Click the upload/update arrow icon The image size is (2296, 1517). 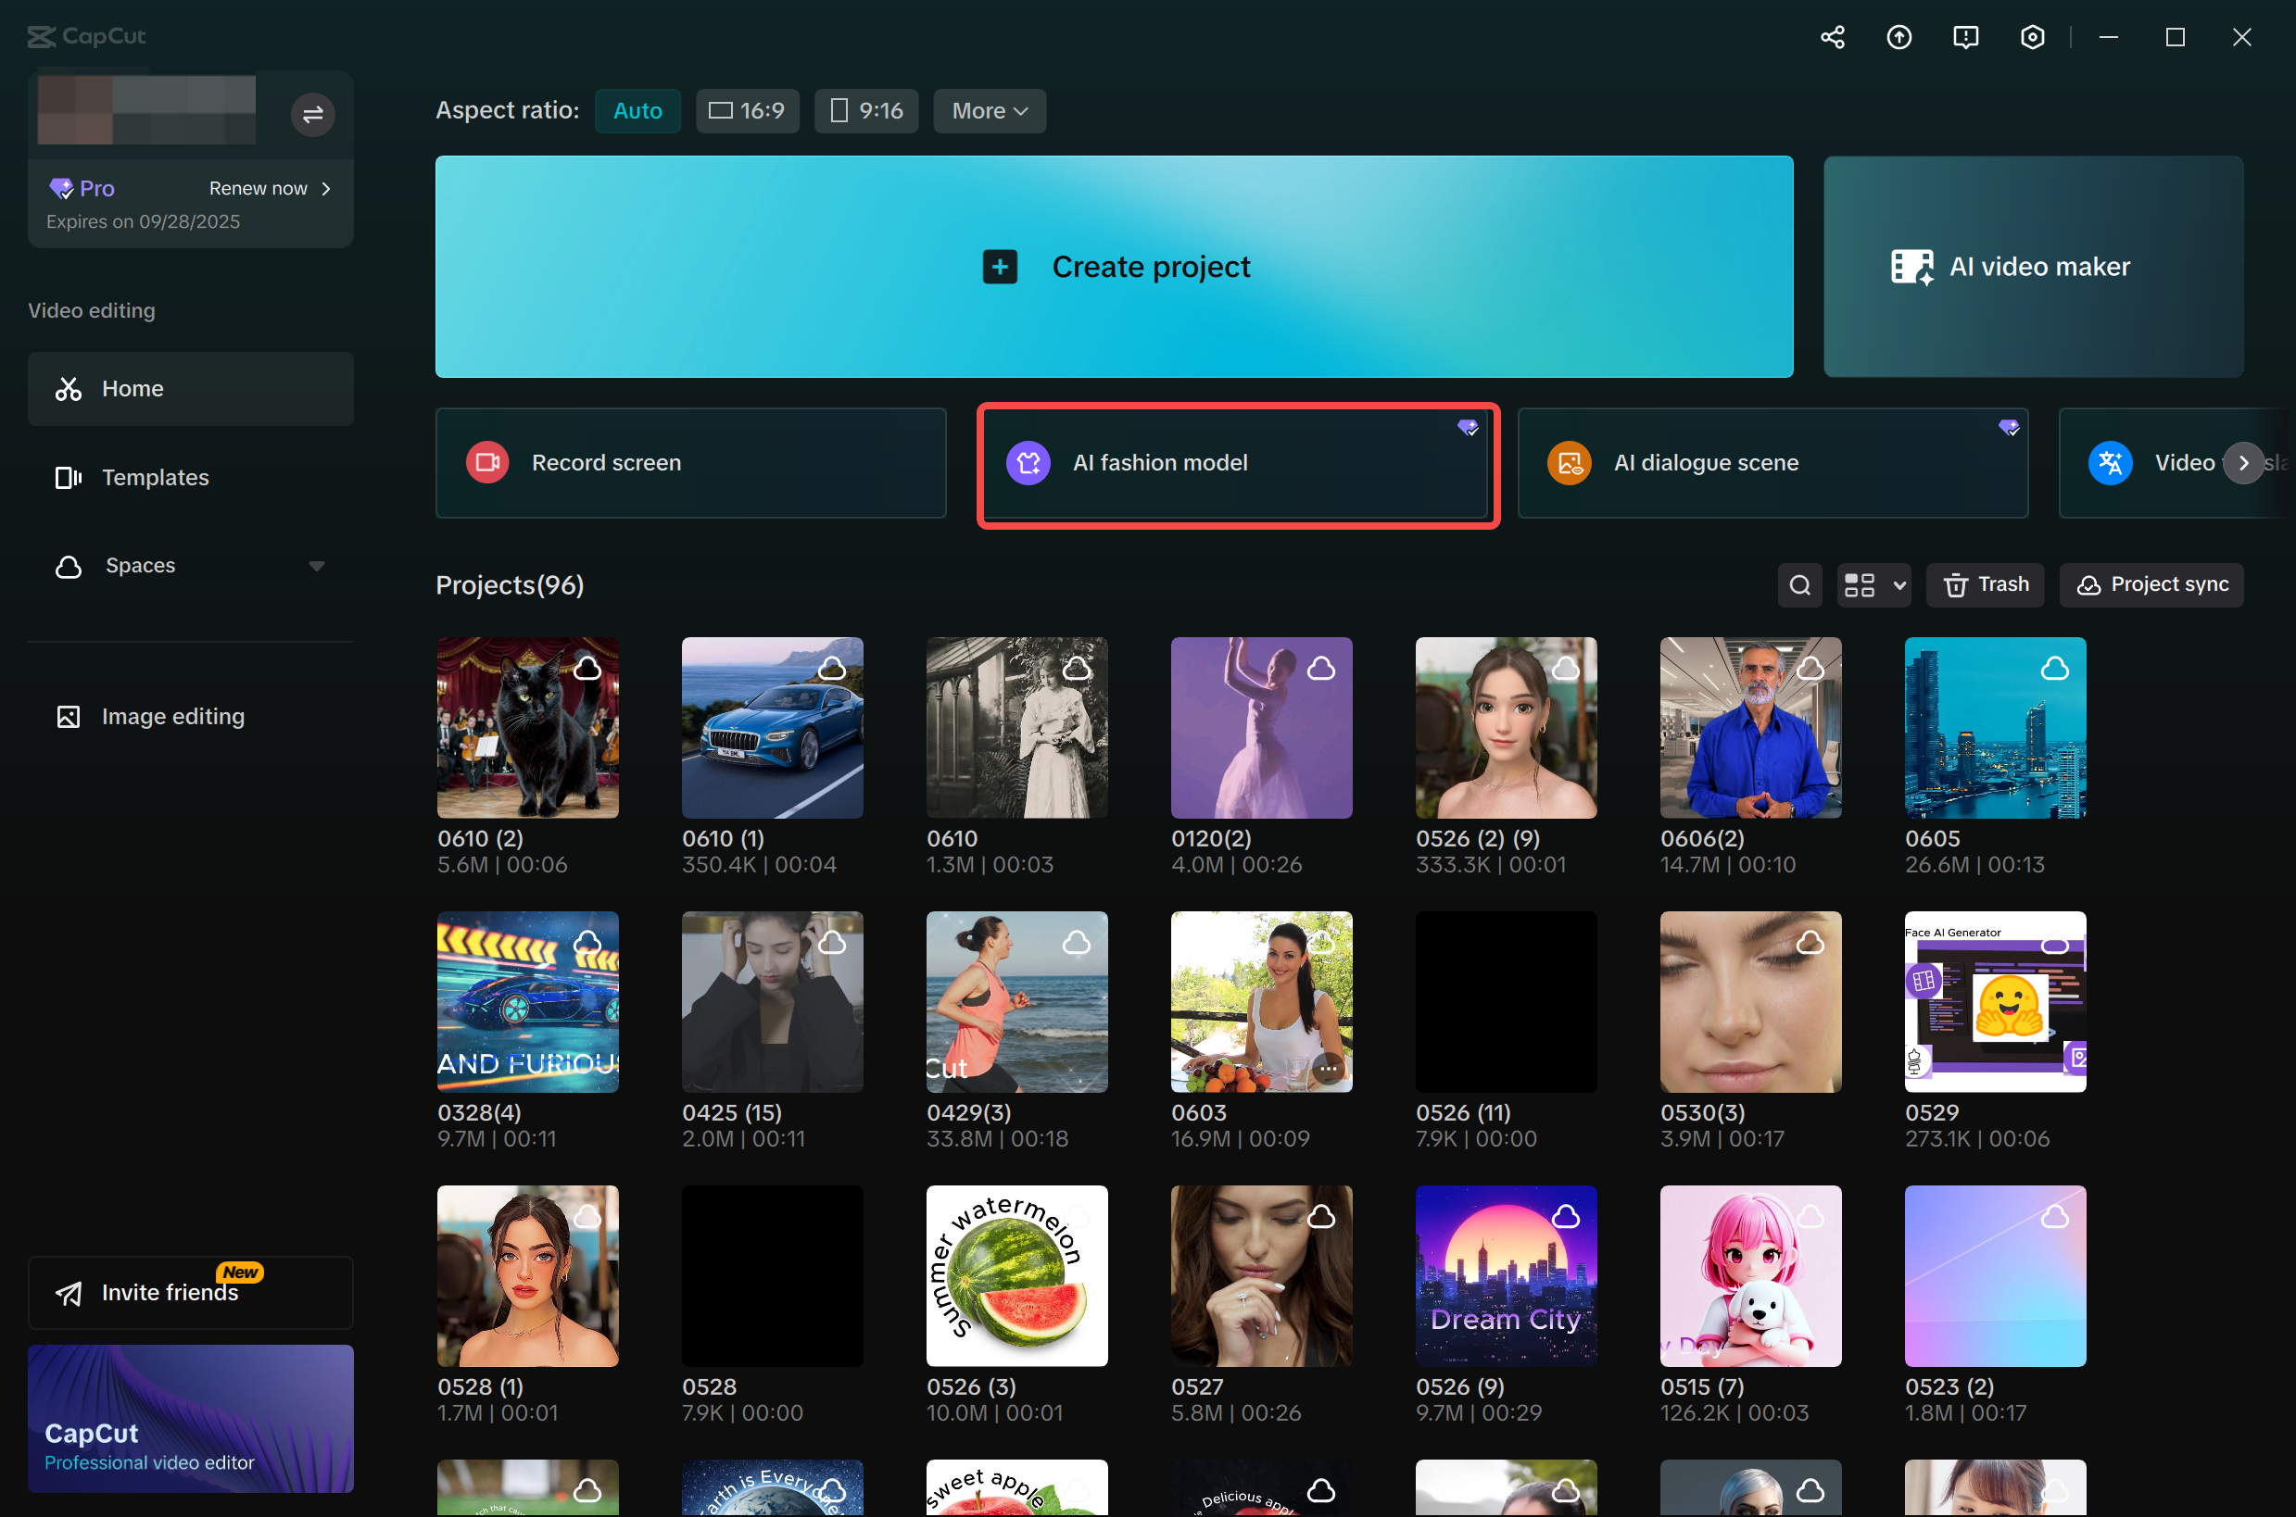click(x=1899, y=37)
